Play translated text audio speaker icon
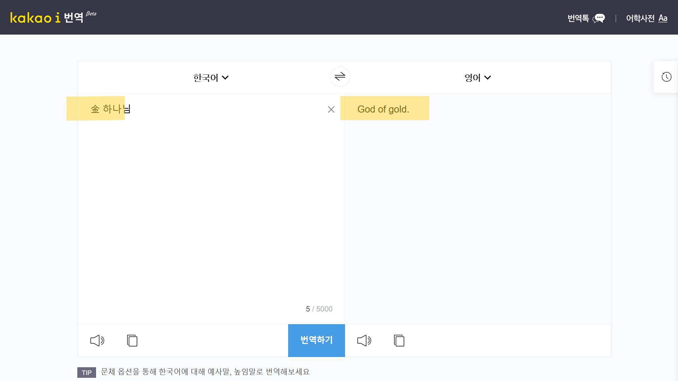678x381 pixels. click(364, 340)
